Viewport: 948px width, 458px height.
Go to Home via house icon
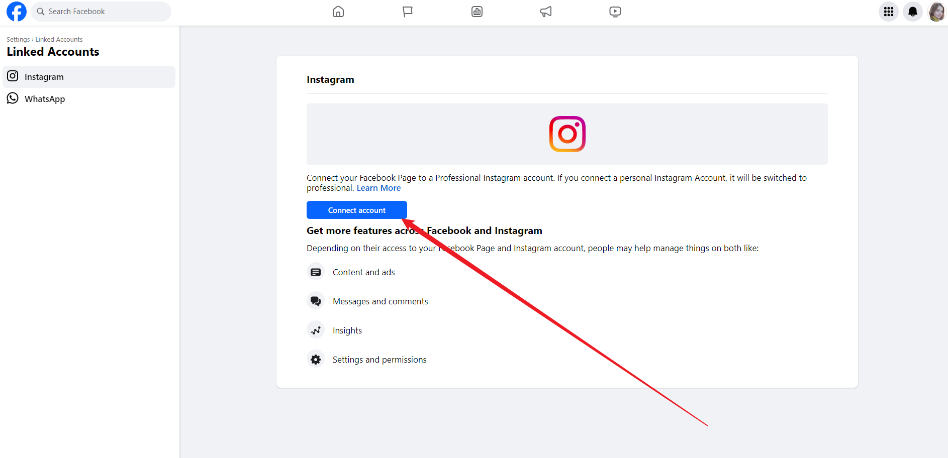(x=338, y=12)
